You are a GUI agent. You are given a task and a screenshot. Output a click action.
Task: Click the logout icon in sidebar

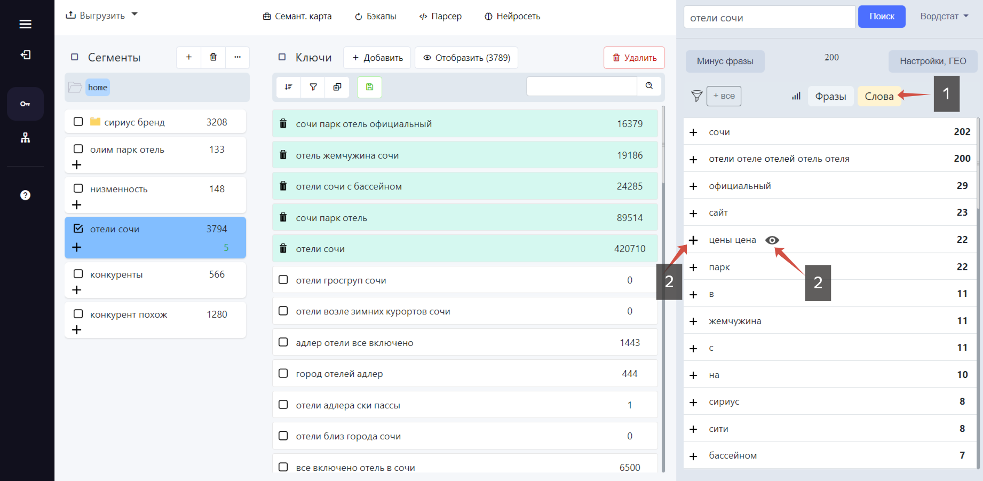pyautogui.click(x=25, y=55)
